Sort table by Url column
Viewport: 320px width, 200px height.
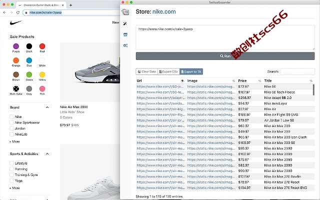point(160,81)
